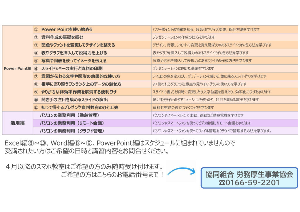Image resolution: width=300 pixels, height=212 pixels.
Task: Click the Power Point編 category cell
Action: click(18, 69)
